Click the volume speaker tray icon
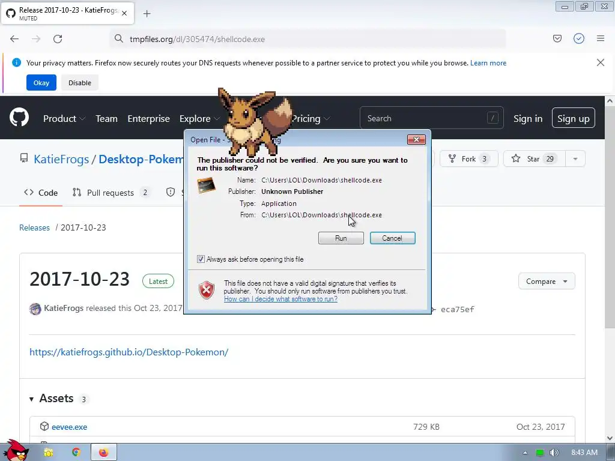The height and width of the screenshot is (461, 615). coord(554,453)
